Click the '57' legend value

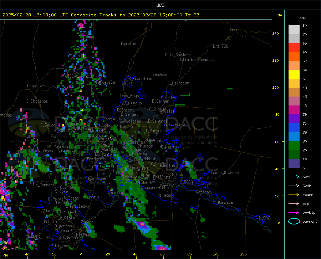[x=305, y=61]
